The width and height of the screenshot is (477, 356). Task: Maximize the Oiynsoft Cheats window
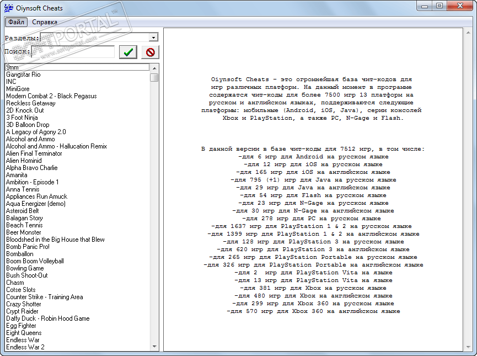440,6
